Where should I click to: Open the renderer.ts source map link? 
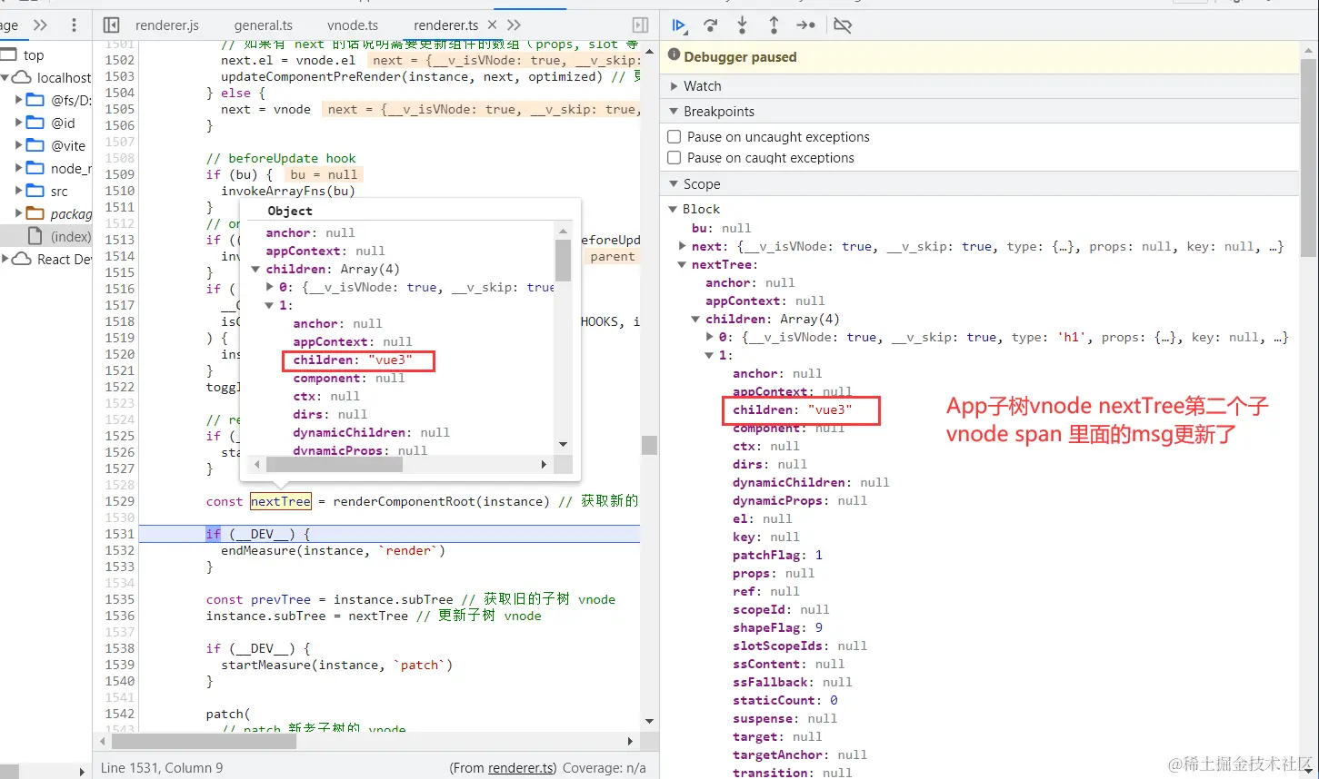(x=521, y=768)
